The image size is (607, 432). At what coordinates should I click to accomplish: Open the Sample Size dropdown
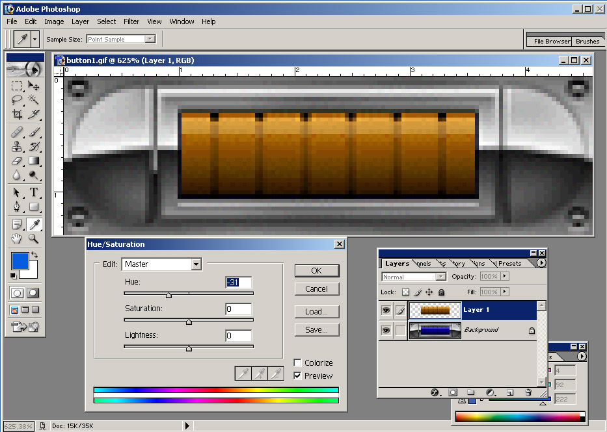click(x=150, y=39)
